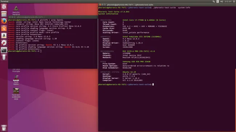Minimize the phoronix-test-suite terminal window

click(x=102, y=5)
